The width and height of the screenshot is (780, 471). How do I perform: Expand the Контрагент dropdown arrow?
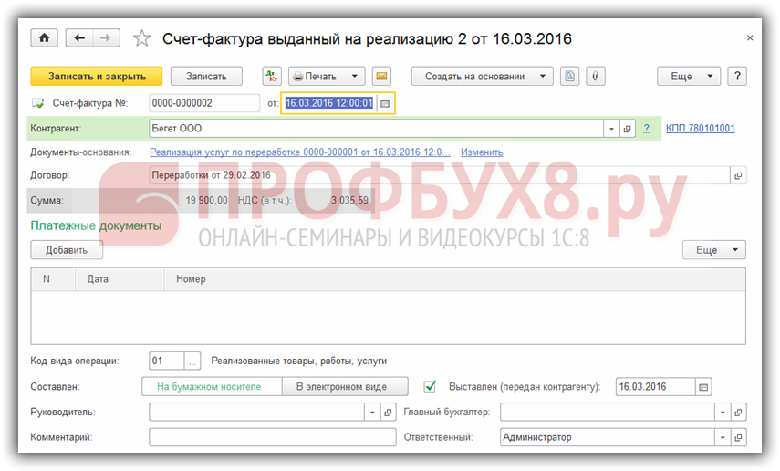tap(611, 129)
